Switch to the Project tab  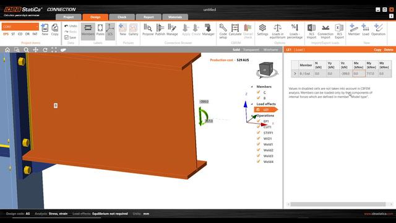69,17
